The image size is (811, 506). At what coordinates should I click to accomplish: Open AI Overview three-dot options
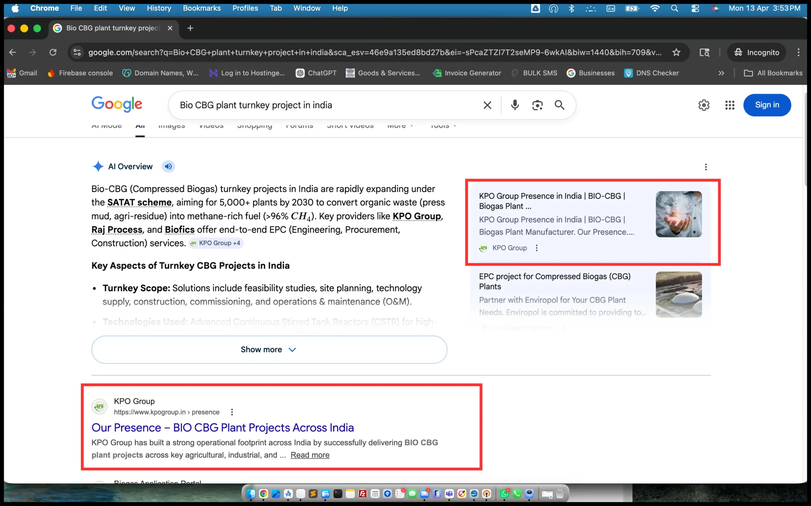point(706,167)
